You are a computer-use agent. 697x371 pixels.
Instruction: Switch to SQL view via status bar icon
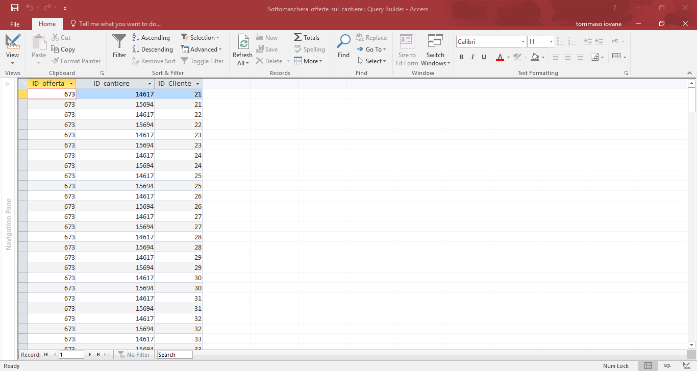point(667,365)
